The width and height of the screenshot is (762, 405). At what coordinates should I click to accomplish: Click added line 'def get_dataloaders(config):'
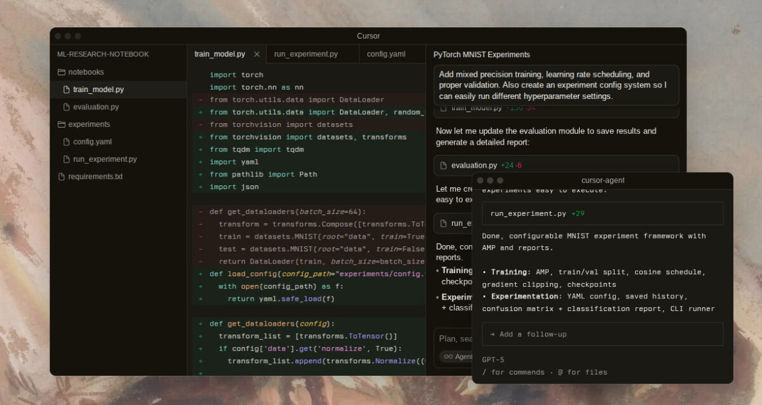coord(272,324)
